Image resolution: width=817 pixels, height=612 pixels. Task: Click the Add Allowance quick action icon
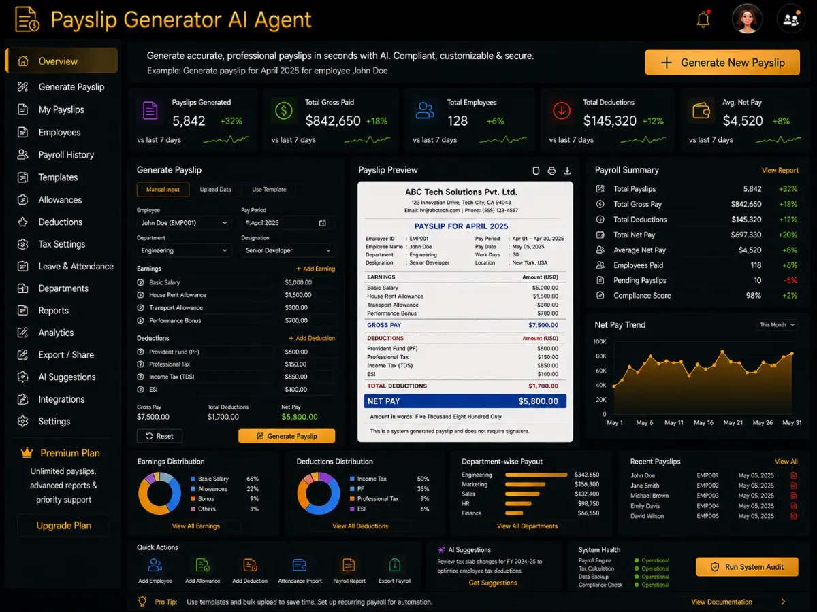[202, 565]
